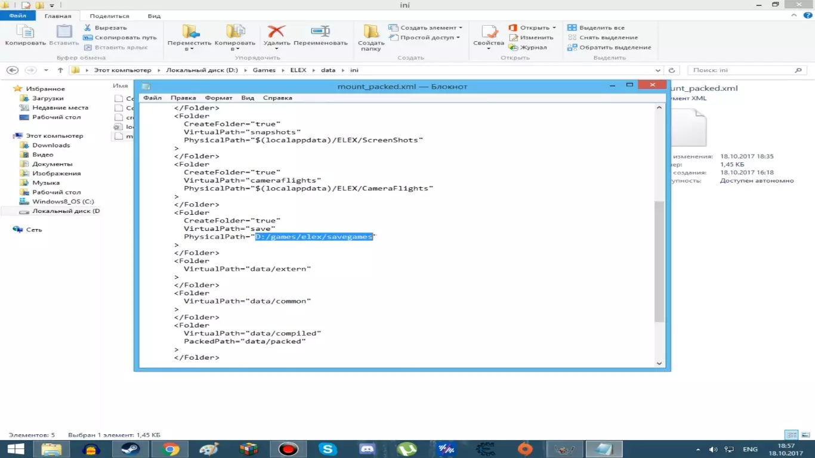Open the Простой доступ dropdown
Viewport: 815px width, 458px height.
(424, 38)
